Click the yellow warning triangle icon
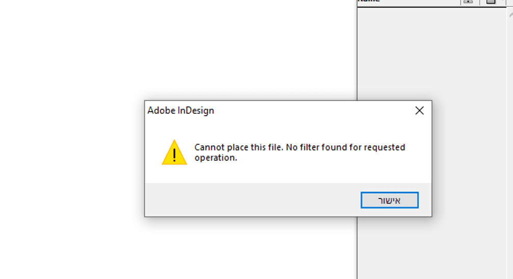Image resolution: width=513 pixels, height=279 pixels. [174, 152]
